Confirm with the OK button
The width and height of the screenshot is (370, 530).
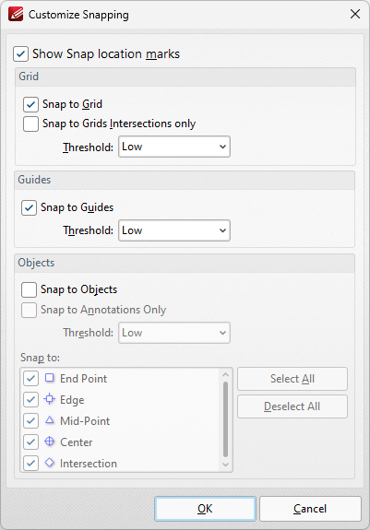click(x=205, y=509)
